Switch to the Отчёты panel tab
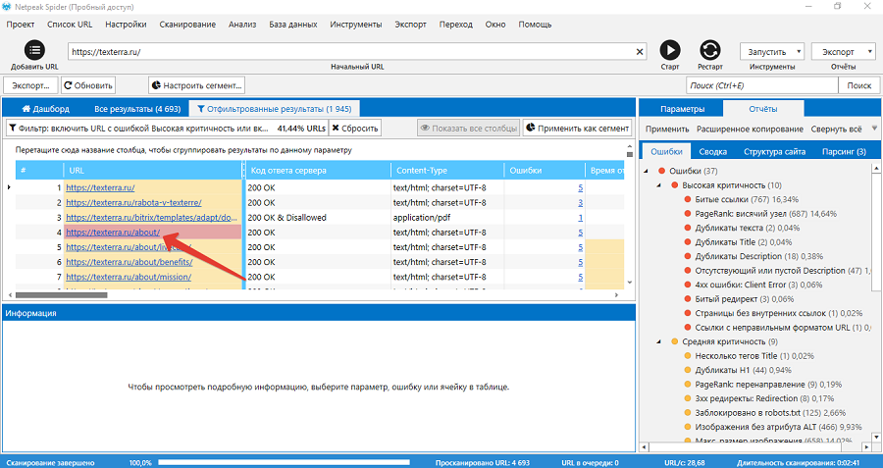The height and width of the screenshot is (468, 883). (763, 109)
